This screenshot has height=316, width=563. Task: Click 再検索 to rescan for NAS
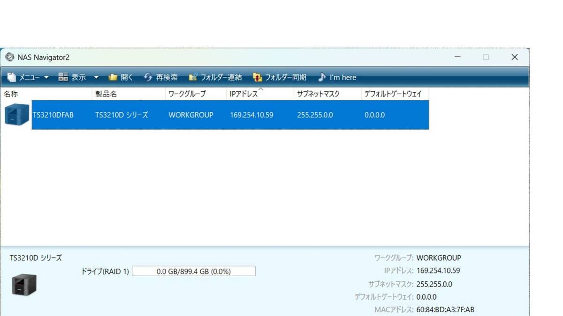coord(160,77)
